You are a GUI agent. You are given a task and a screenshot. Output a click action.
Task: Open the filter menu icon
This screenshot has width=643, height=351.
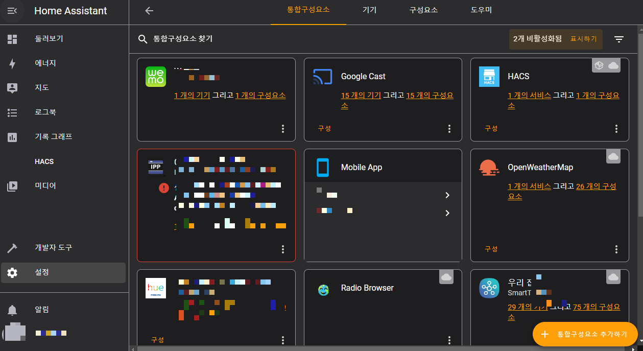pos(619,39)
